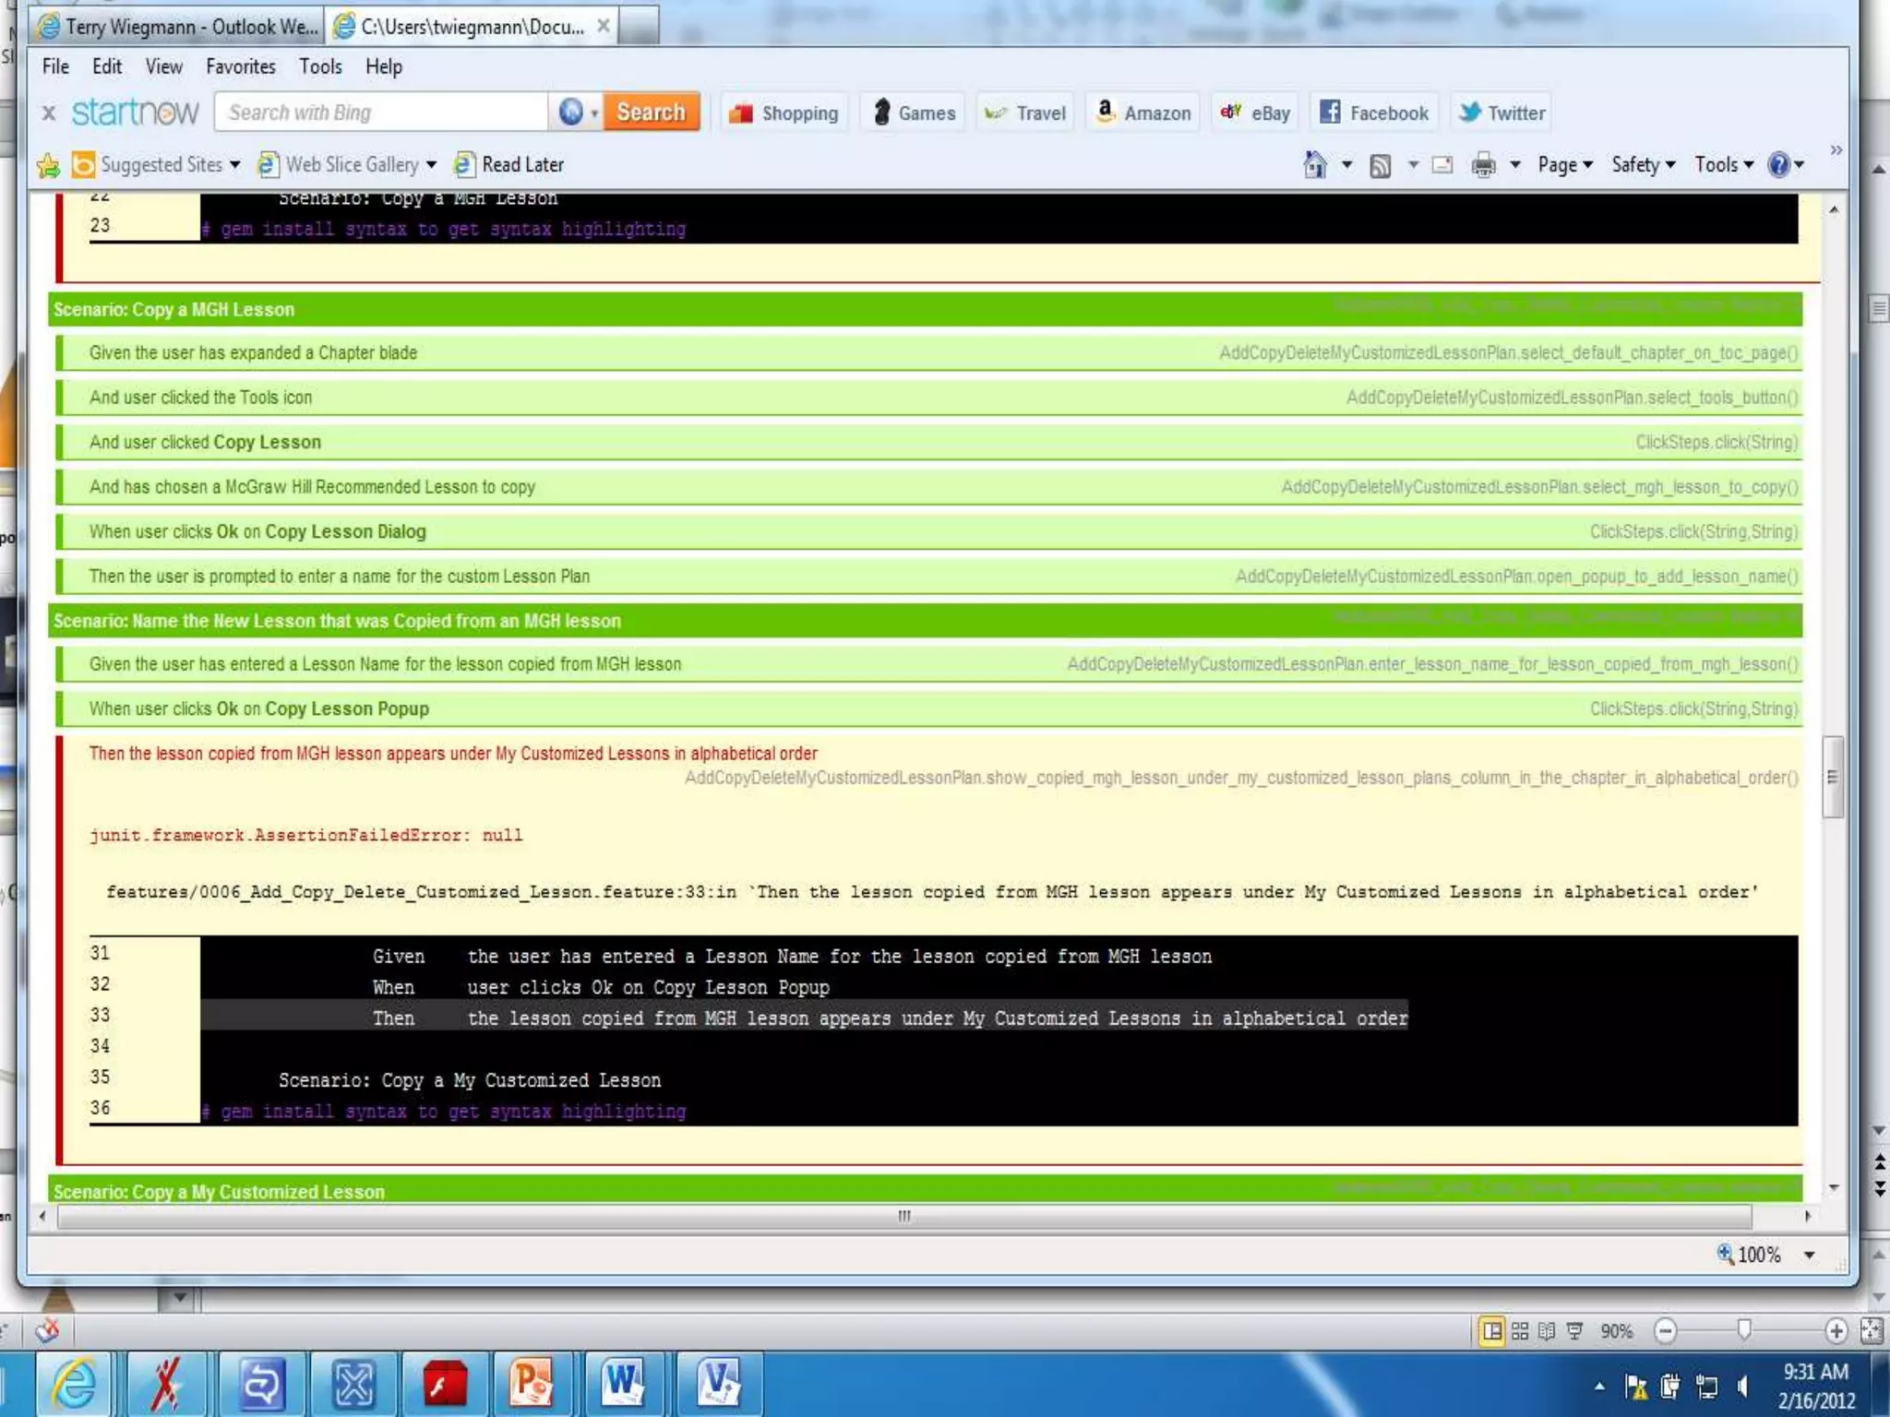The width and height of the screenshot is (1890, 1417).
Task: Open the zoom level 100% dropdown
Action: pos(1809,1256)
